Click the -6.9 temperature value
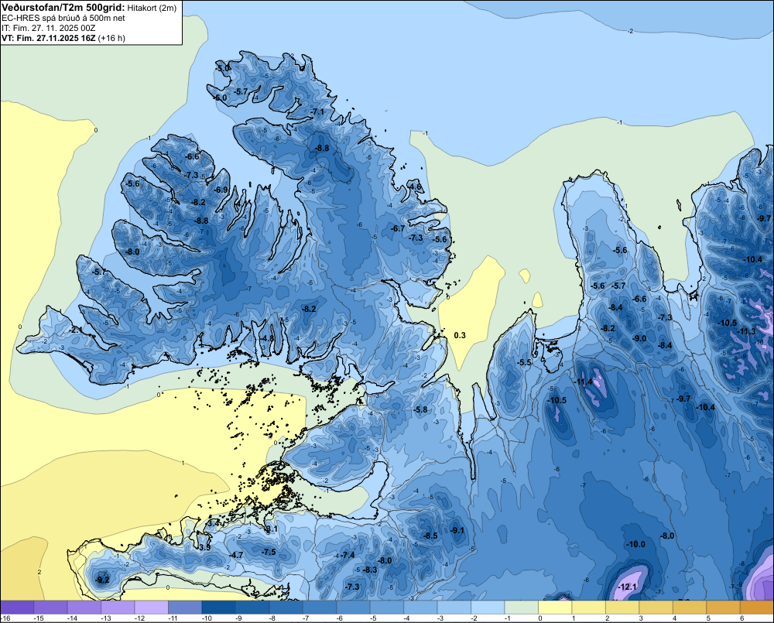The width and height of the screenshot is (774, 623). coord(221,190)
